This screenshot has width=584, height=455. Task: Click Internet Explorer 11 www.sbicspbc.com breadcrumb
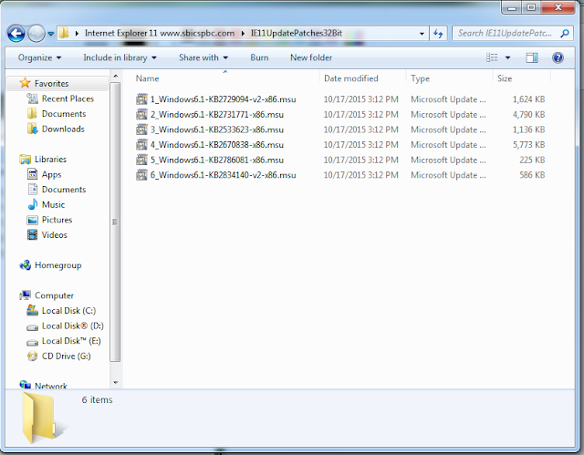[160, 33]
